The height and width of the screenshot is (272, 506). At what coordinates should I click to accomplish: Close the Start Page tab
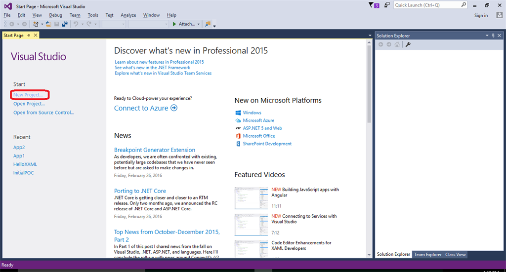coord(36,35)
